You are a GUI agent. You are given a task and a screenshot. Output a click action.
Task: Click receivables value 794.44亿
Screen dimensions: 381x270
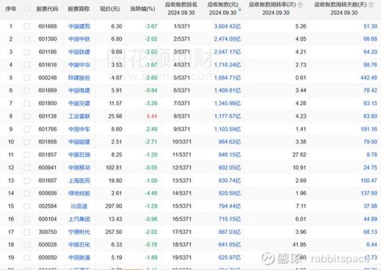229,206
